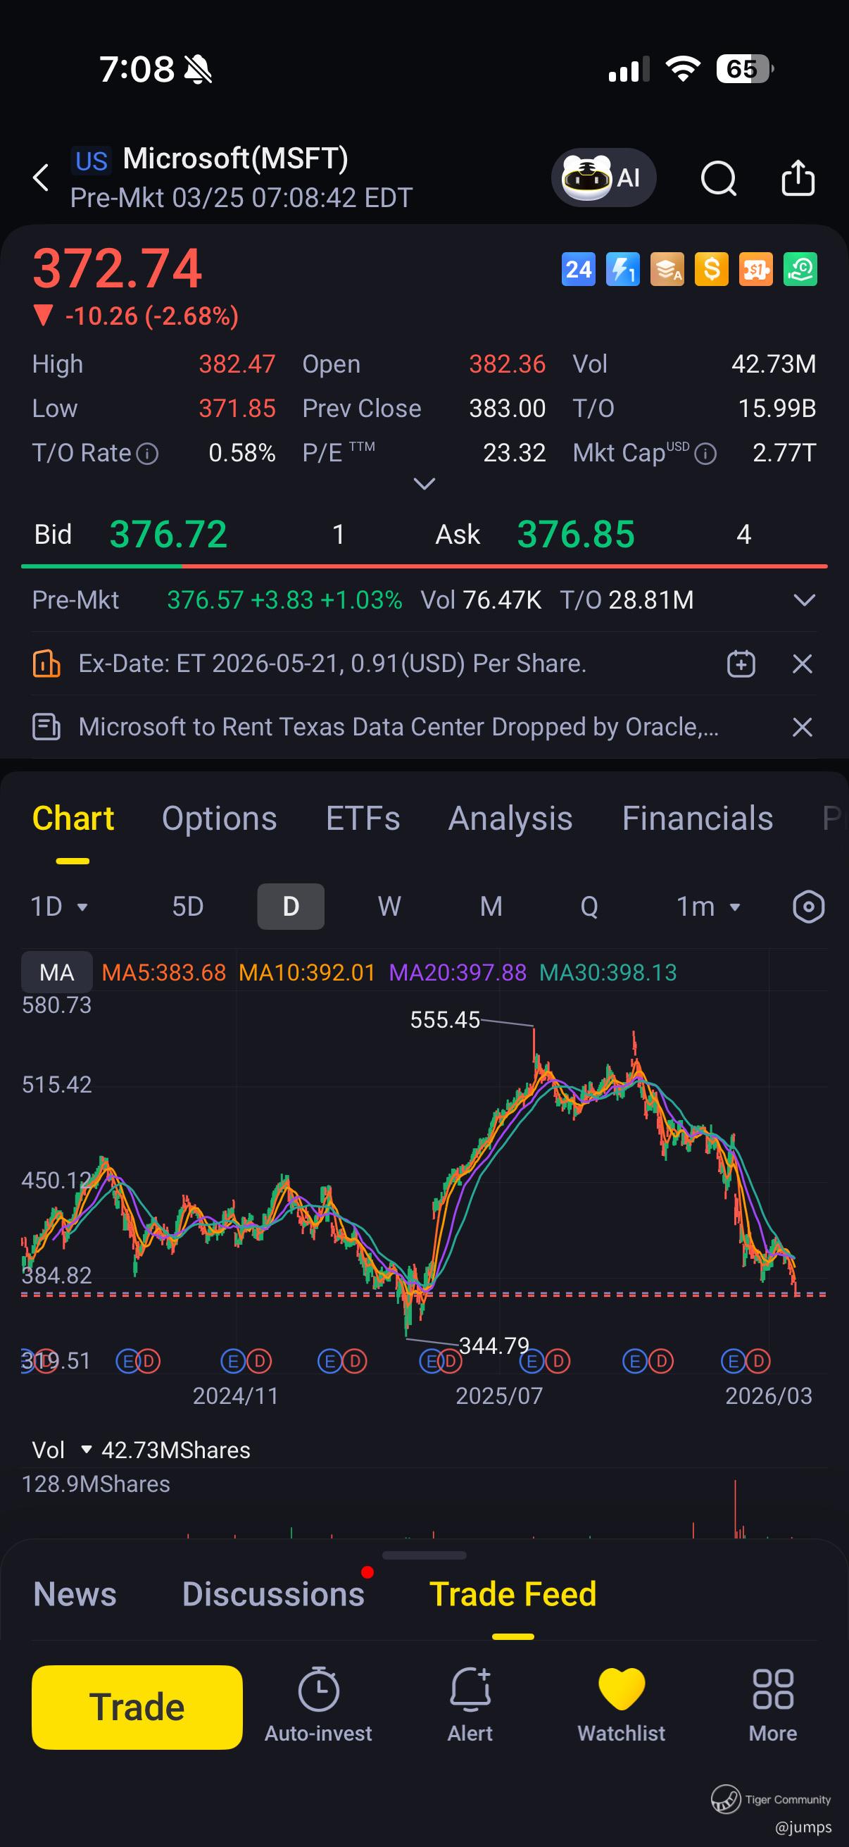Screen dimensions: 849x1847
Task: Tap the bottom sheet drag handle
Action: tap(424, 1555)
